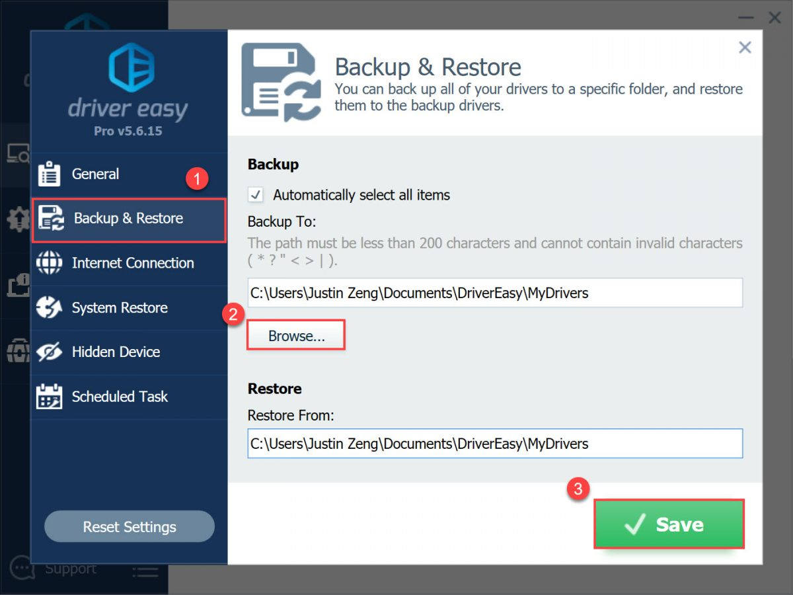Select Backup & Restore in the sidebar
Screen dimensions: 793x595
(129, 219)
